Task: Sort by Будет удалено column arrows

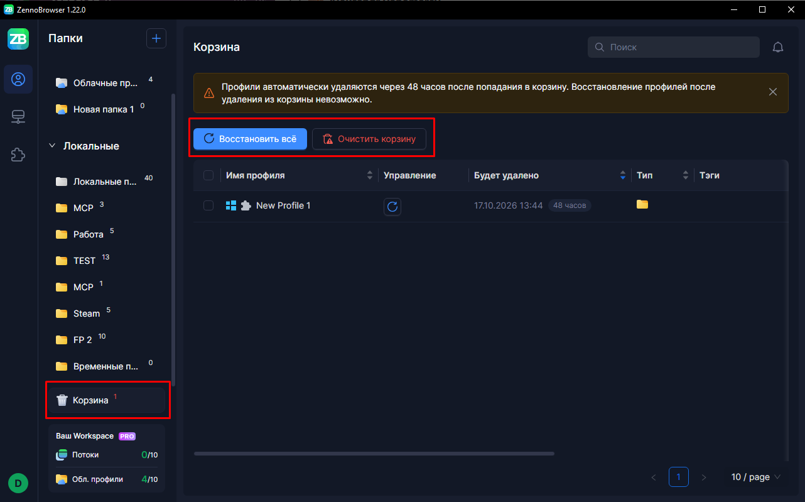Action: tap(623, 175)
